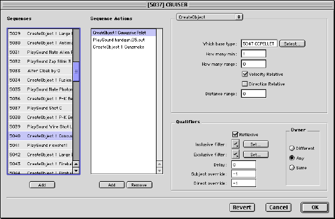The height and width of the screenshot is (219, 335).
Task: Click Add under Sequences list
Action: pyautogui.click(x=42, y=185)
